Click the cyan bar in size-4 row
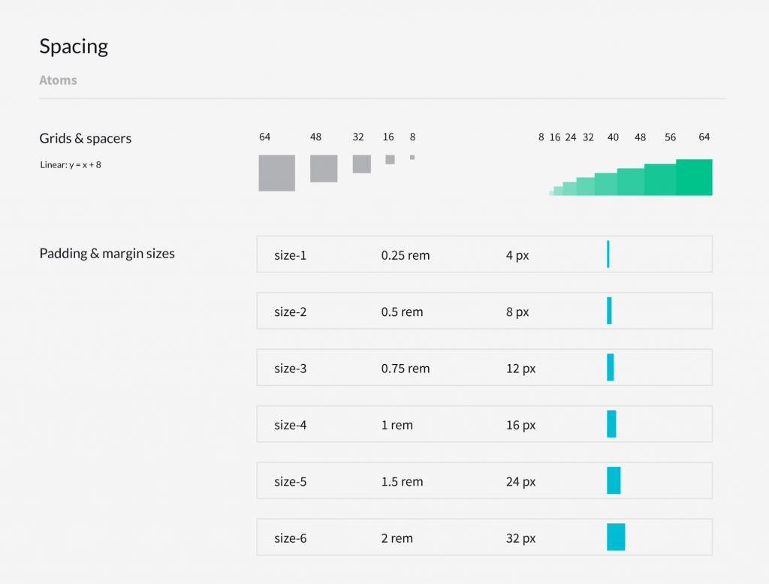 pyautogui.click(x=611, y=424)
